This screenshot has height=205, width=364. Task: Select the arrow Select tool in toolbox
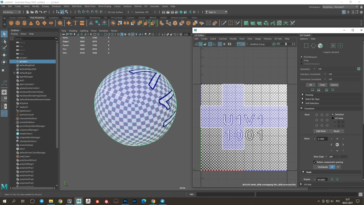coord(4,34)
